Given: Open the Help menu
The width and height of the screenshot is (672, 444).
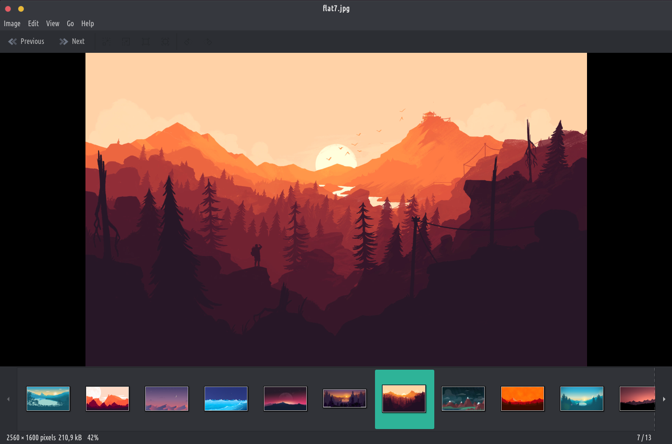Looking at the screenshot, I should point(87,23).
